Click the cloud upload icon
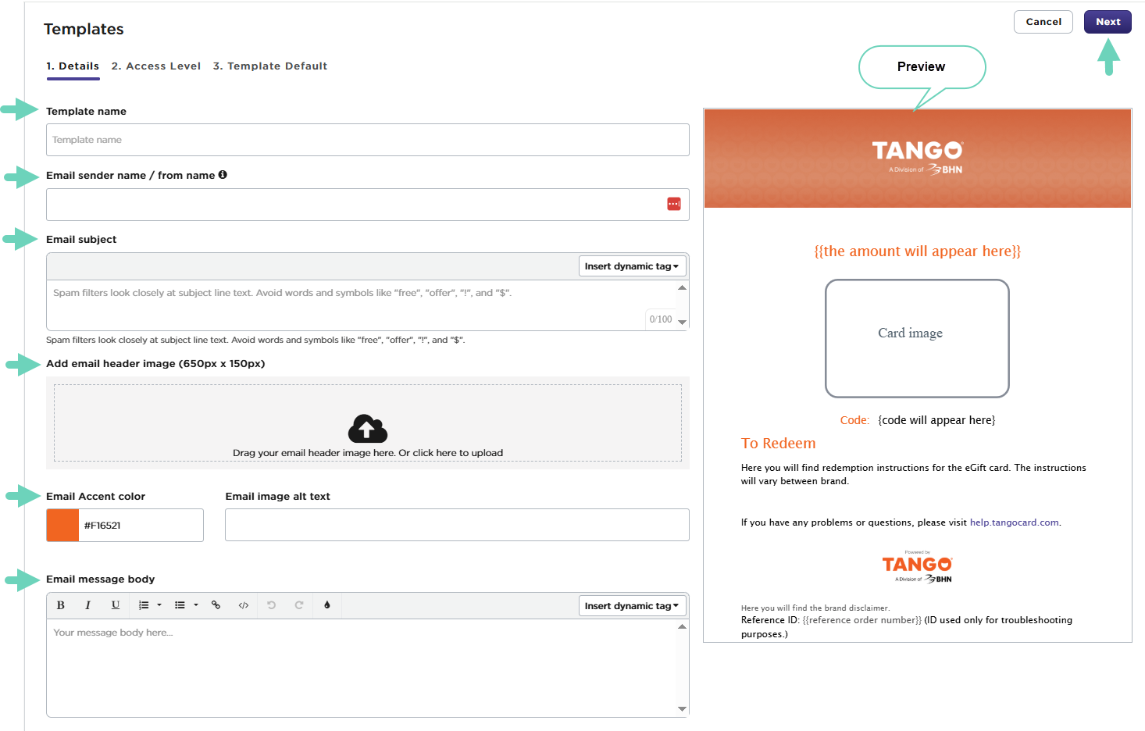 tap(368, 429)
